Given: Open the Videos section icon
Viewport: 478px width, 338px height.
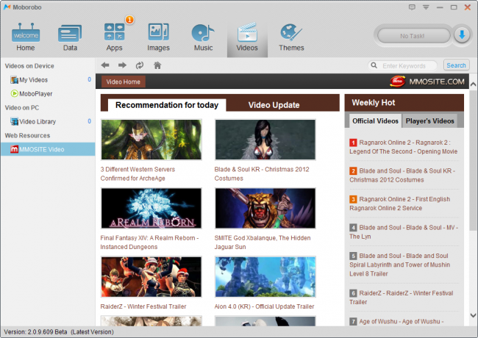Looking at the screenshot, I should click(x=247, y=37).
